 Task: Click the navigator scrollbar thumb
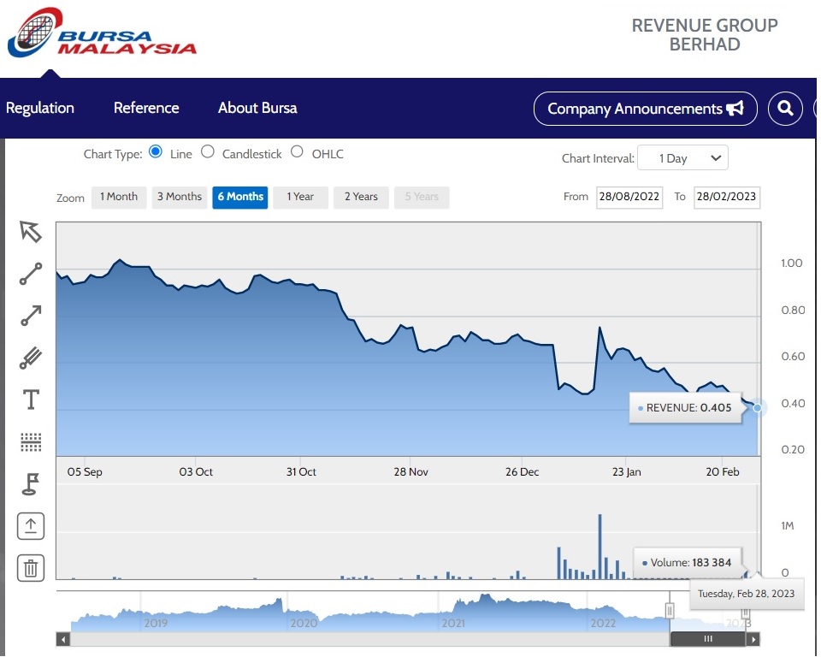(x=708, y=639)
